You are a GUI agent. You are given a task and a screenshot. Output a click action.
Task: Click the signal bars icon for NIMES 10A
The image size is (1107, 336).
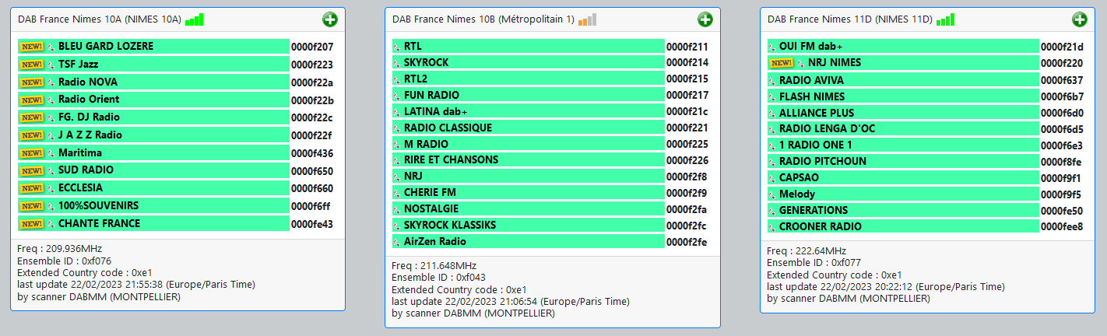[195, 19]
